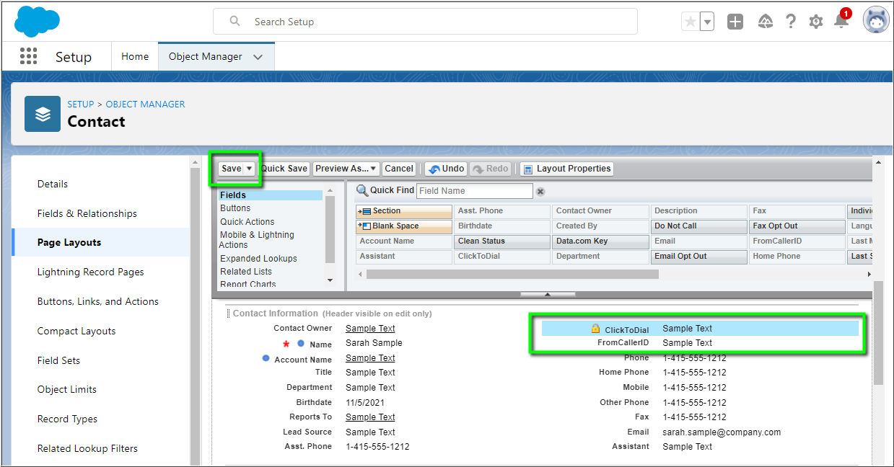The image size is (894, 467).
Task: Click Quick Save in the toolbar
Action: 284,169
